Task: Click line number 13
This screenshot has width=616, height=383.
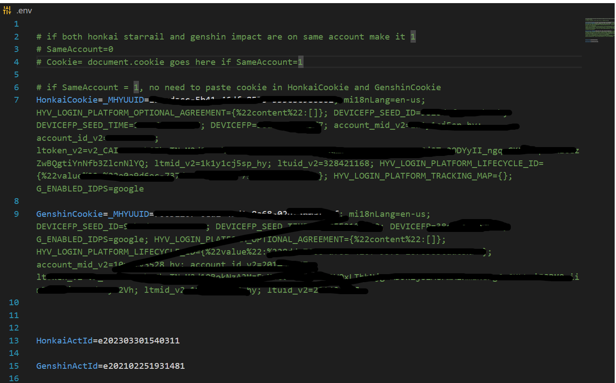Action: click(x=14, y=340)
